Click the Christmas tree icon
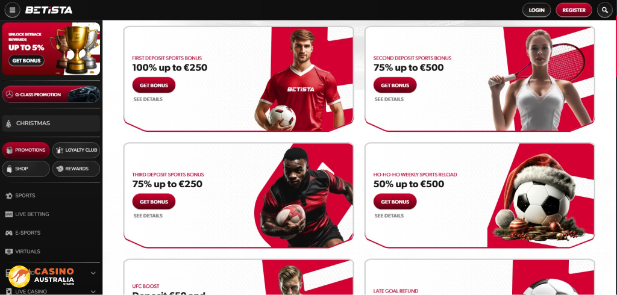 pos(8,123)
